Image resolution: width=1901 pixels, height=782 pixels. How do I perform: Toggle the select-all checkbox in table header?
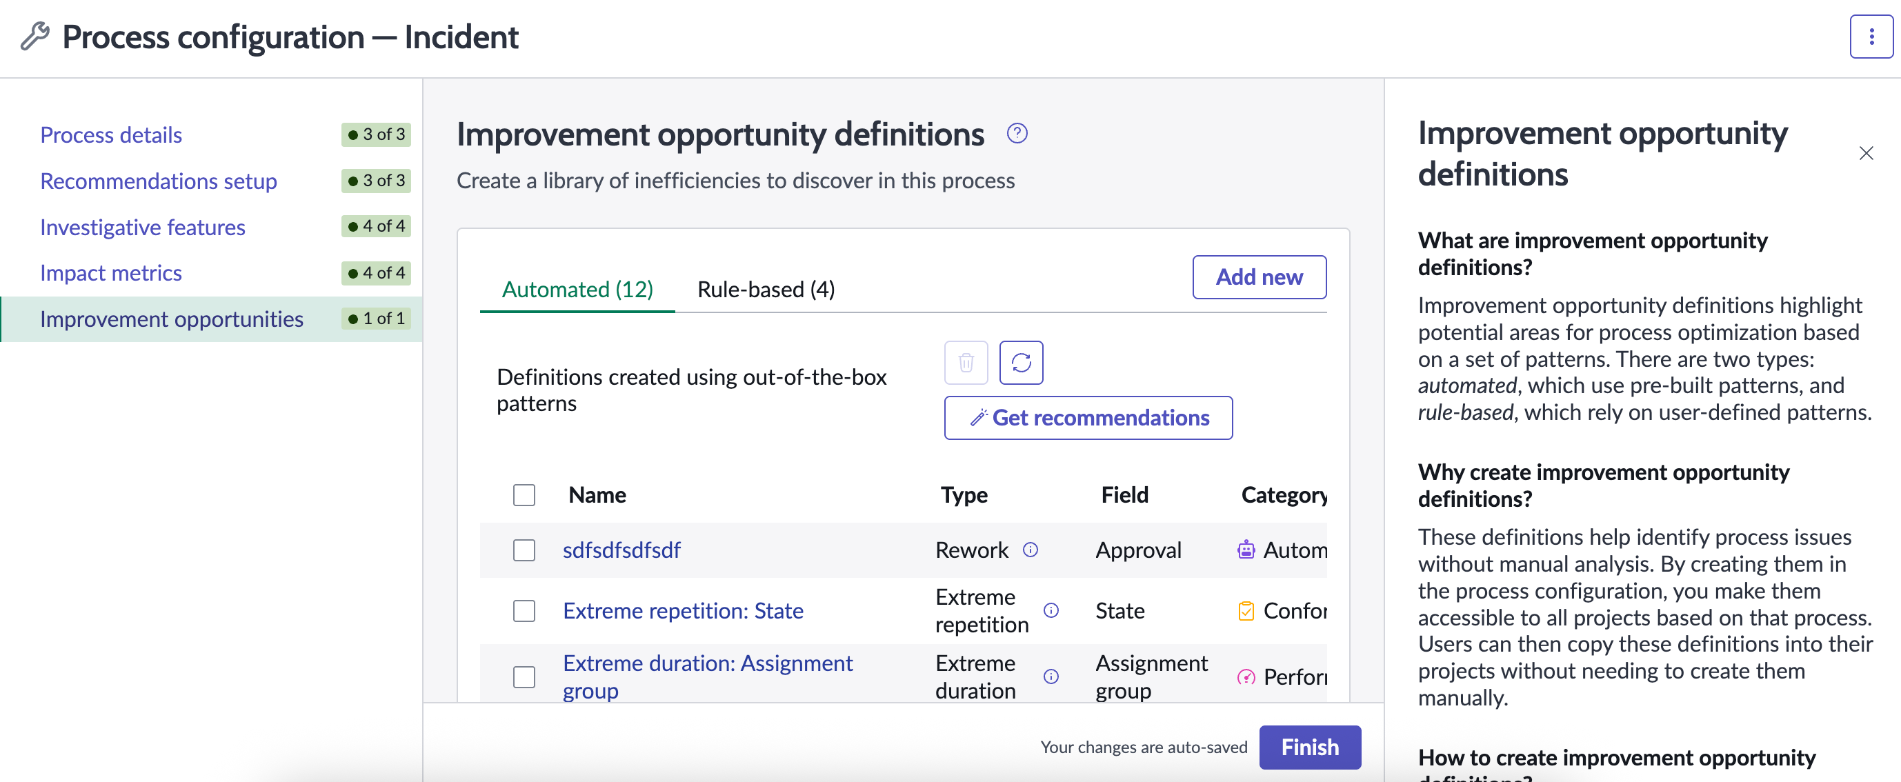point(524,494)
